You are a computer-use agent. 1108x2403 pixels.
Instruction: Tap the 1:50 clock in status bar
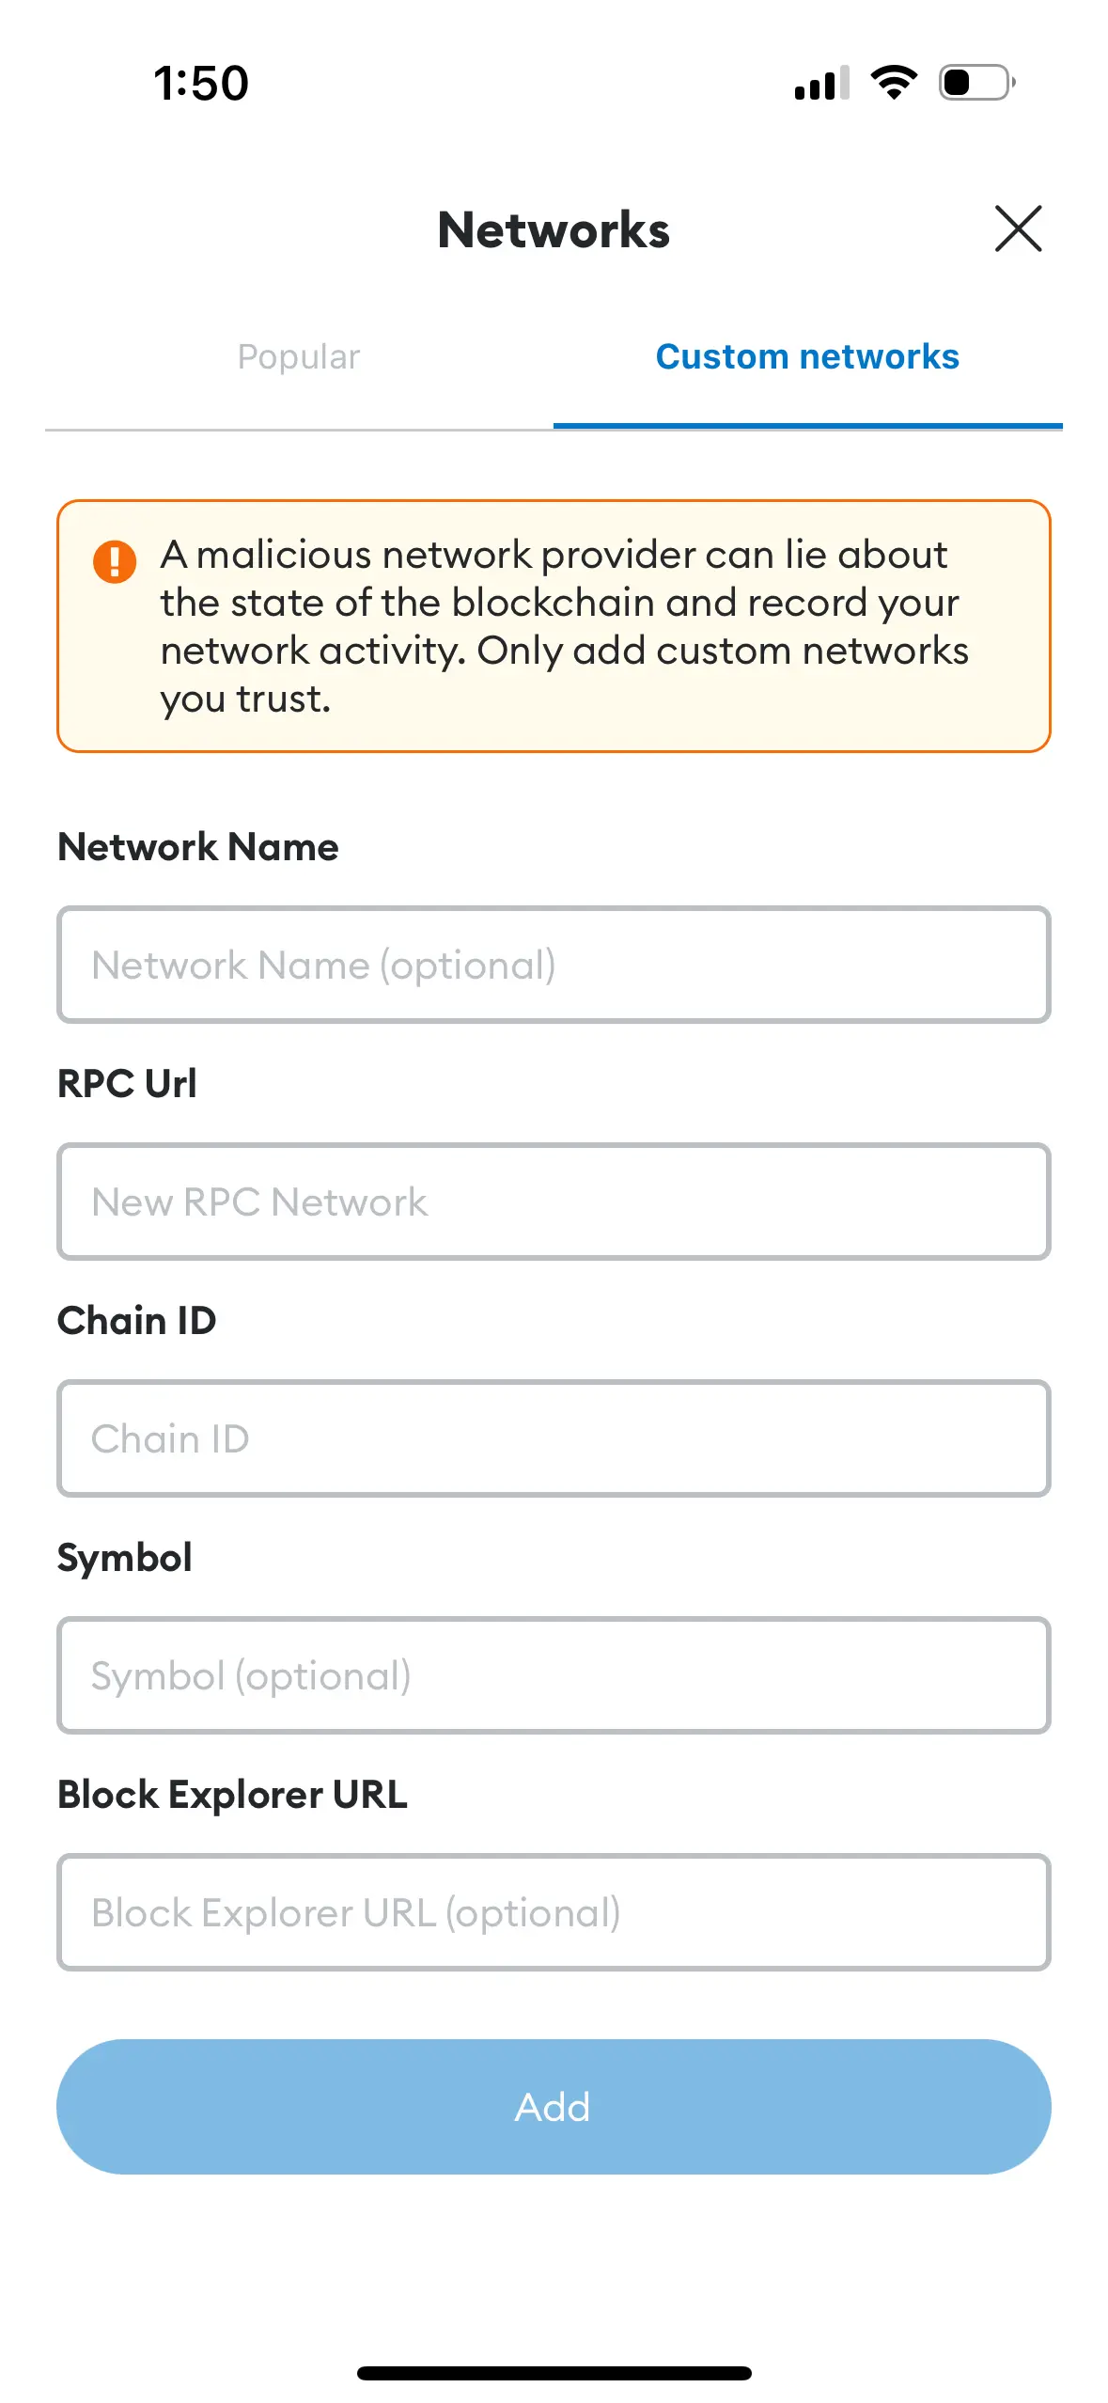pyautogui.click(x=201, y=83)
